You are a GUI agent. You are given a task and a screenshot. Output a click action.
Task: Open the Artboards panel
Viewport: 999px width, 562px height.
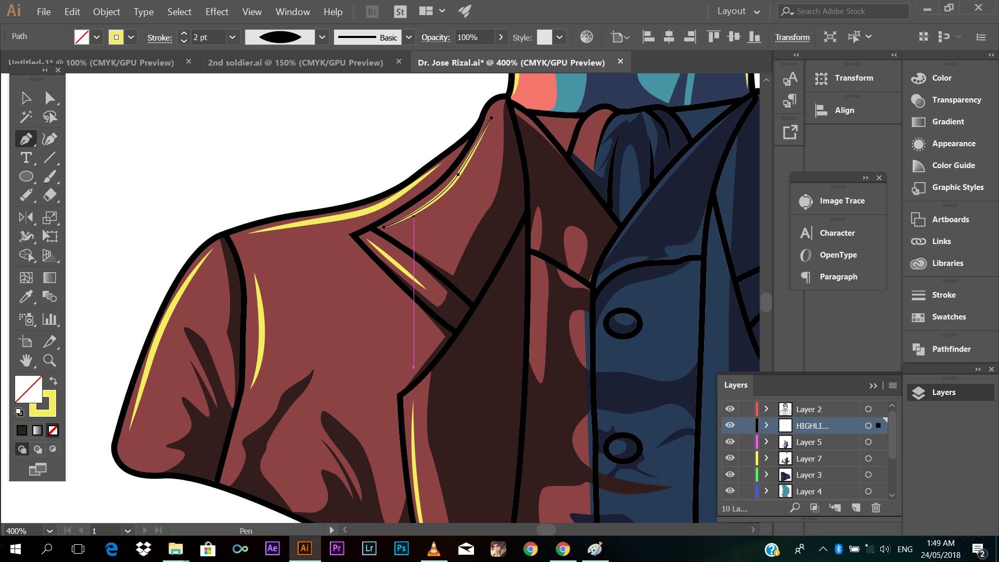[x=951, y=220]
